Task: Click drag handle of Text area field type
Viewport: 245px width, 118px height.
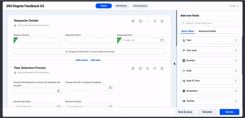Action: click(x=236, y=50)
